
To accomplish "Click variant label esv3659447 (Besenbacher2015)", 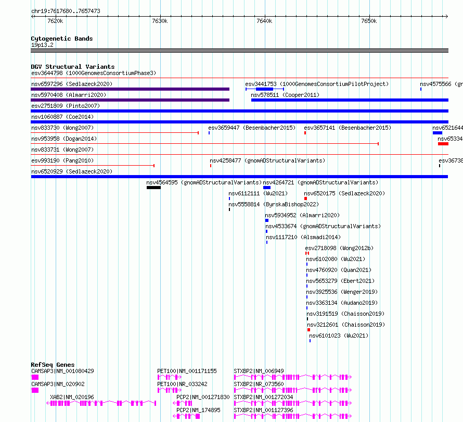I will [252, 128].
